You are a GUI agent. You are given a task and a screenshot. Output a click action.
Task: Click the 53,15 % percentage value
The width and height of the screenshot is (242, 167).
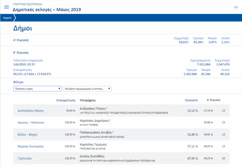[193, 111]
